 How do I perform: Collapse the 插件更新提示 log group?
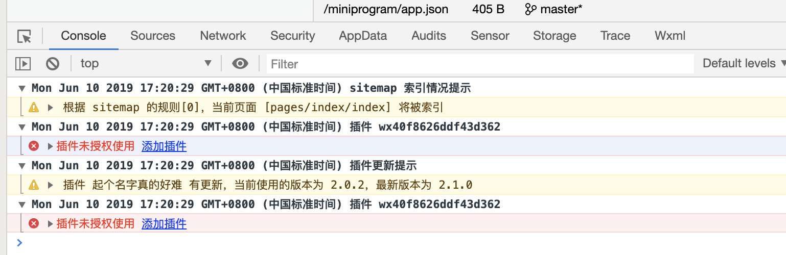click(x=22, y=166)
